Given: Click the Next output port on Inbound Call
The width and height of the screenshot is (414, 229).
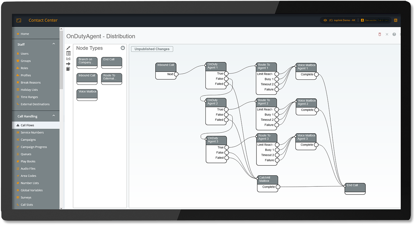Looking at the screenshot, I should pos(176,74).
